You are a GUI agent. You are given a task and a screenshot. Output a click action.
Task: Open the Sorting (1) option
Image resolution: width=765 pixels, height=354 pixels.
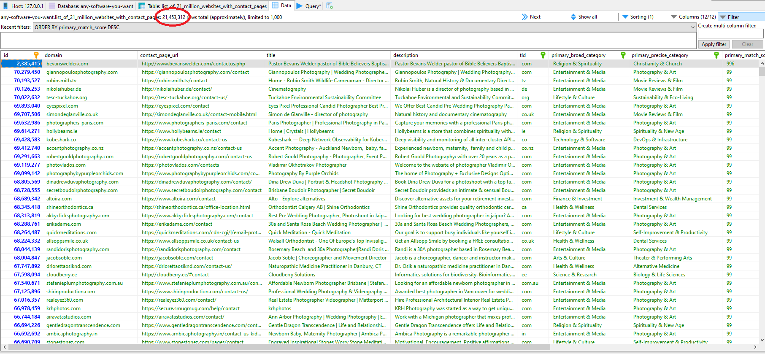(x=638, y=17)
